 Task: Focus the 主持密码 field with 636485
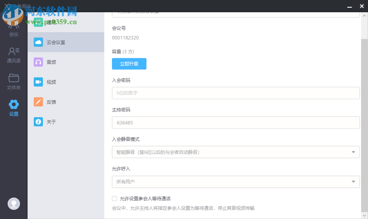(x=236, y=123)
